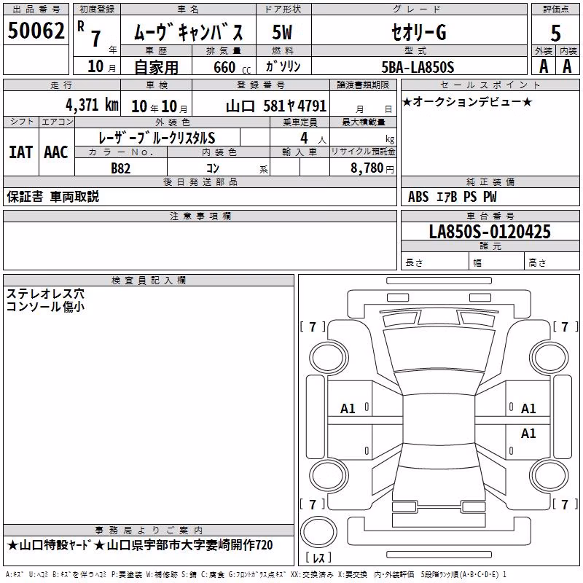Click the カラーNo. header
583x583 pixels.
tap(120, 152)
